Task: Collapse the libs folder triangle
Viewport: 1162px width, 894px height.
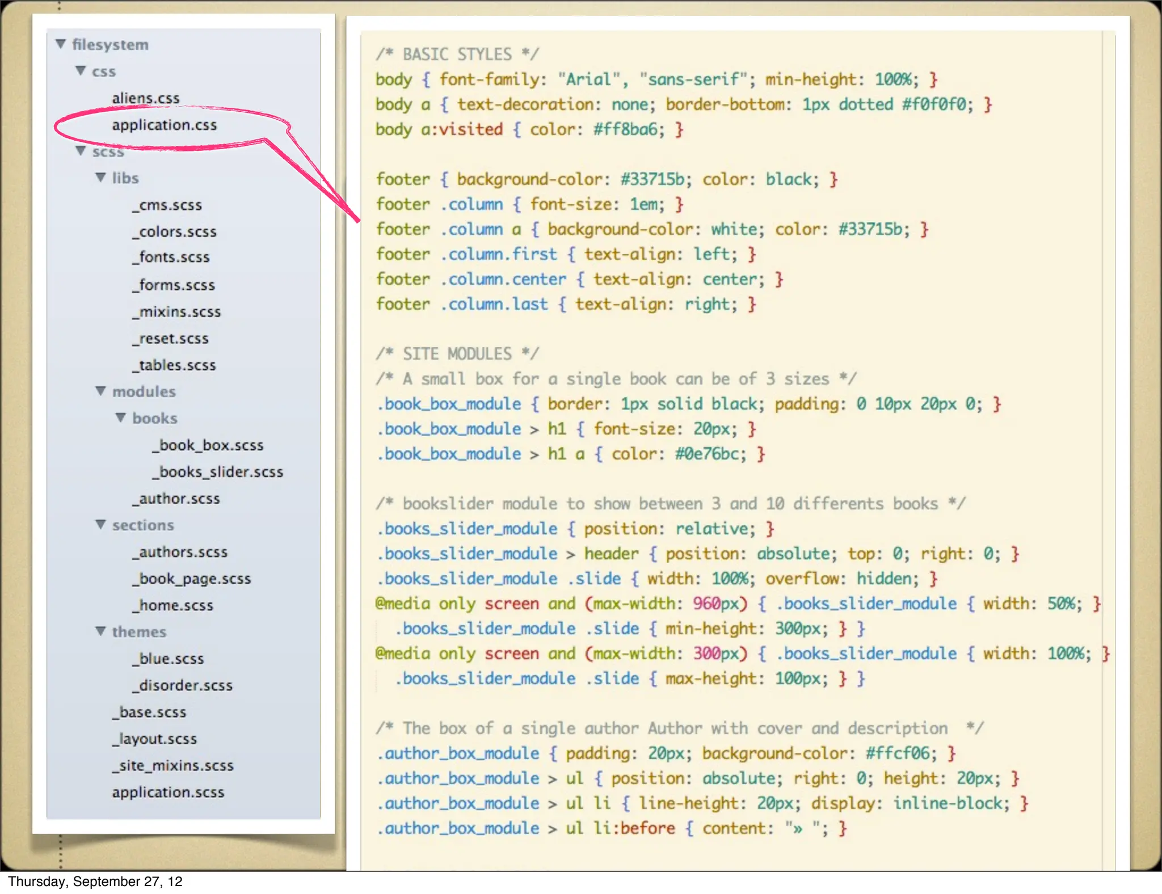Action: tap(101, 178)
